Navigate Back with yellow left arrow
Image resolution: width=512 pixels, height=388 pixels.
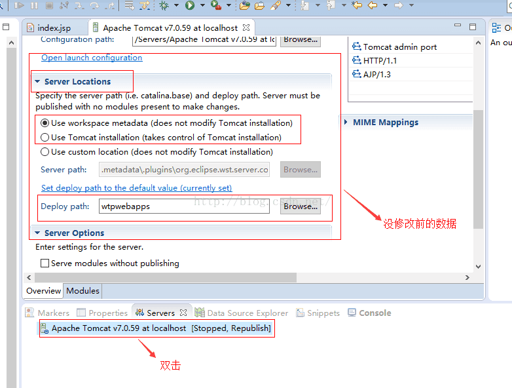pyautogui.click(x=373, y=5)
